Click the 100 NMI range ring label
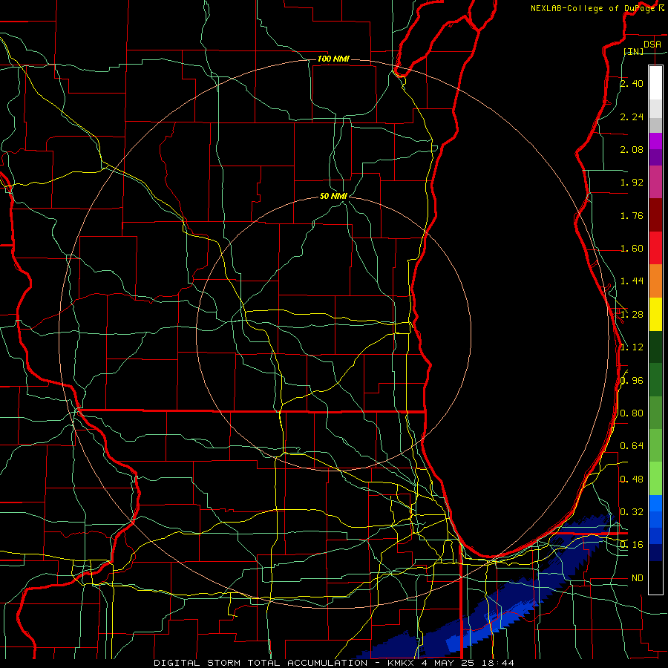The width and height of the screenshot is (668, 668). coord(333,59)
